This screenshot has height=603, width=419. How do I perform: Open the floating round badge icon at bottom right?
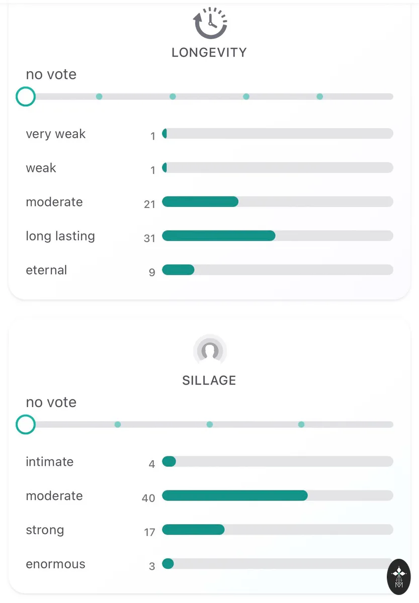(399, 576)
